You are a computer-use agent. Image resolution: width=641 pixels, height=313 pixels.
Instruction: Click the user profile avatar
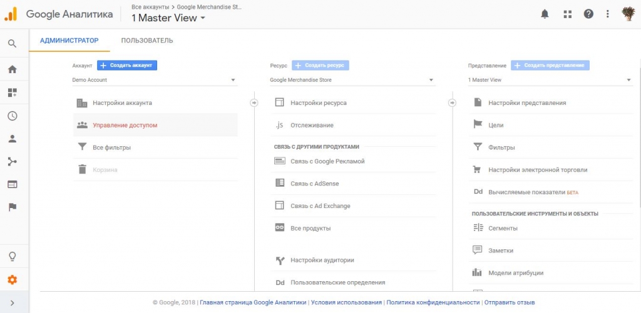tap(628, 14)
